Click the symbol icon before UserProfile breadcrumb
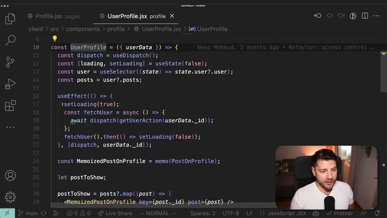The width and height of the screenshot is (387, 218). point(192,29)
